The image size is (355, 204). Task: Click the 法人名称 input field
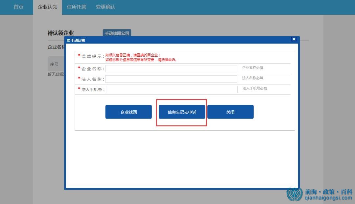pos(171,79)
